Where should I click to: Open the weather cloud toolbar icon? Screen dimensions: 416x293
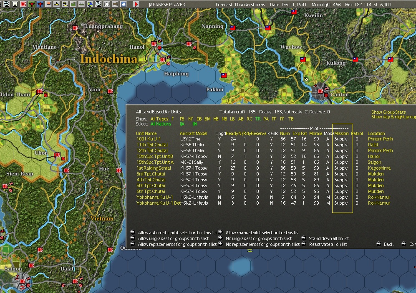click(x=124, y=4)
